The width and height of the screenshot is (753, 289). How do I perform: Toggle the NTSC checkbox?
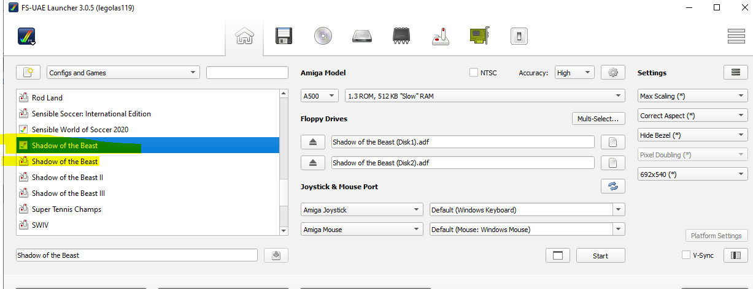tap(474, 72)
